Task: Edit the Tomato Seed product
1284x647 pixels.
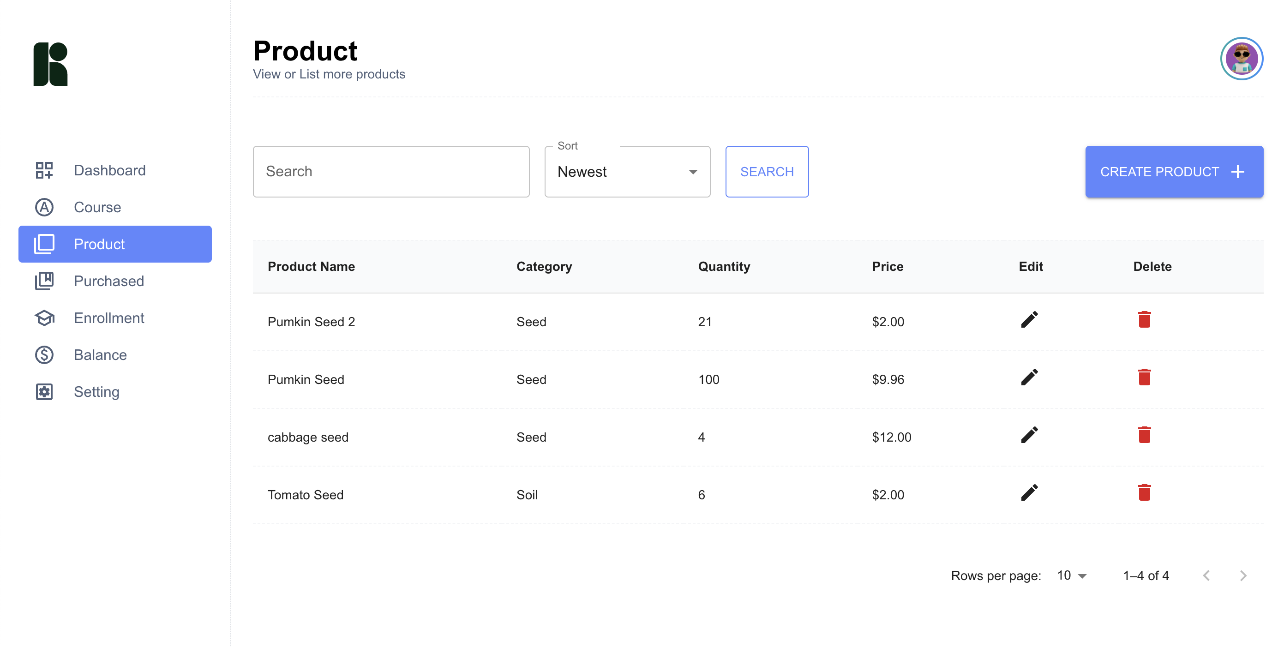Action: [1029, 493]
